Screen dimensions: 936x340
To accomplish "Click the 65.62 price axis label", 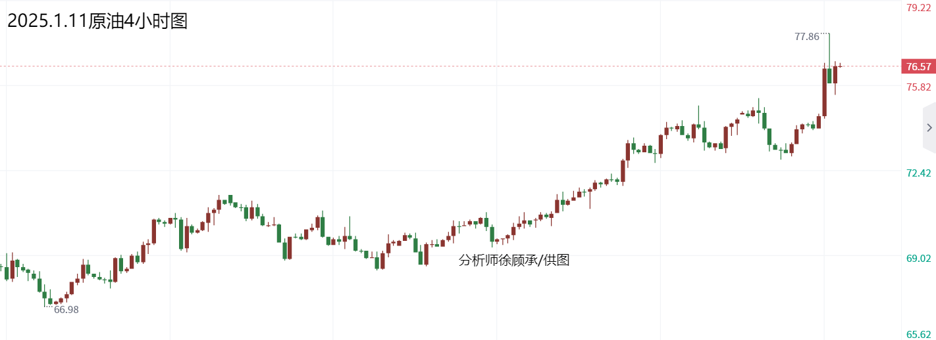I will (x=918, y=334).
